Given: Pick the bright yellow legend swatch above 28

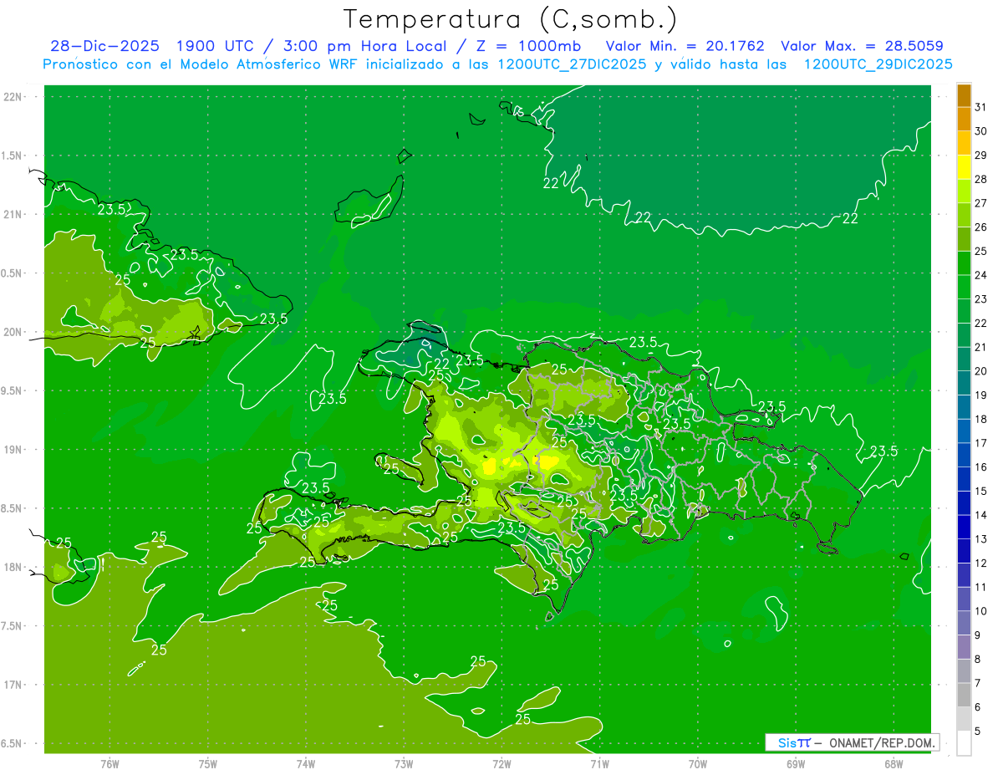Looking at the screenshot, I should pos(964,167).
